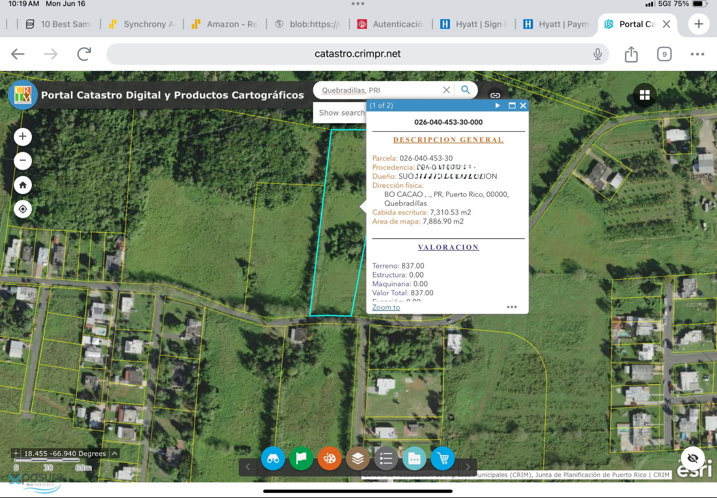Click the Area de mapa 7,886.90 m2 value
The width and height of the screenshot is (717, 498).
443,221
